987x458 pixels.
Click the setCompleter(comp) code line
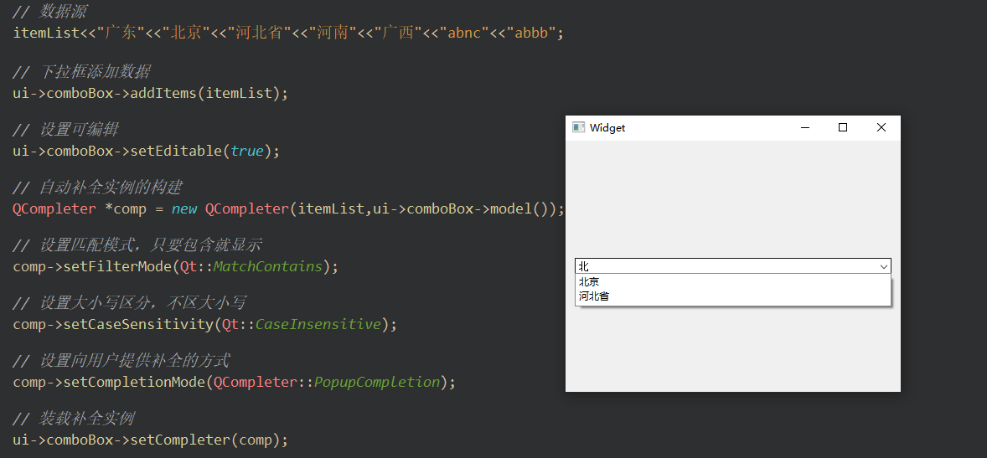pos(151,440)
